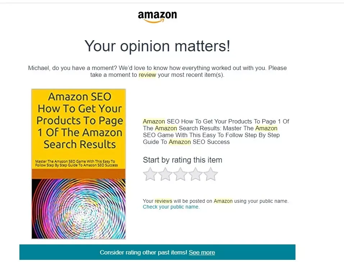Click the Amazon logo at top

[x=157, y=17]
